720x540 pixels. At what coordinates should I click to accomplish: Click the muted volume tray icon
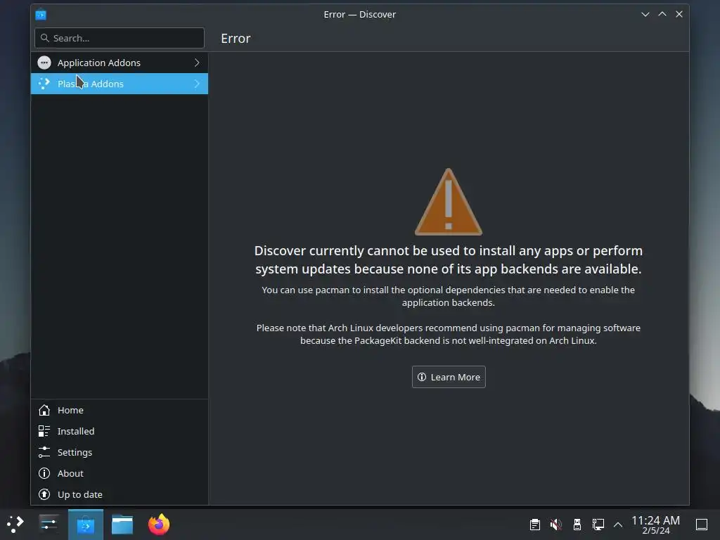click(555, 525)
